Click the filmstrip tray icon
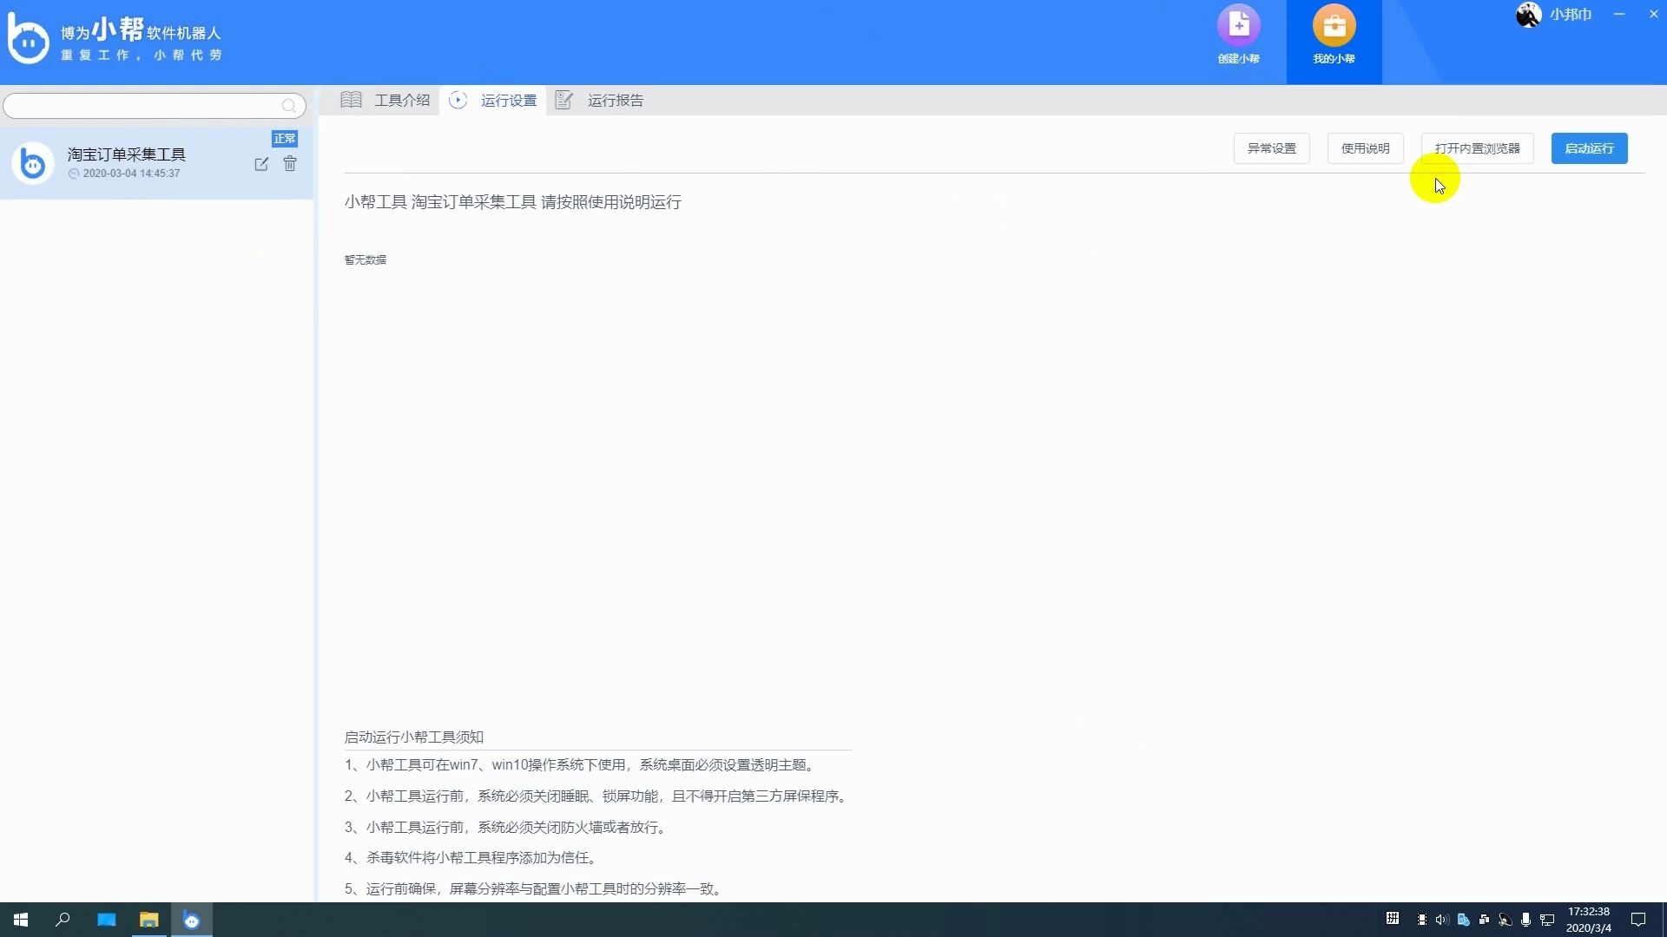Image resolution: width=1667 pixels, height=937 pixels. click(x=1421, y=920)
